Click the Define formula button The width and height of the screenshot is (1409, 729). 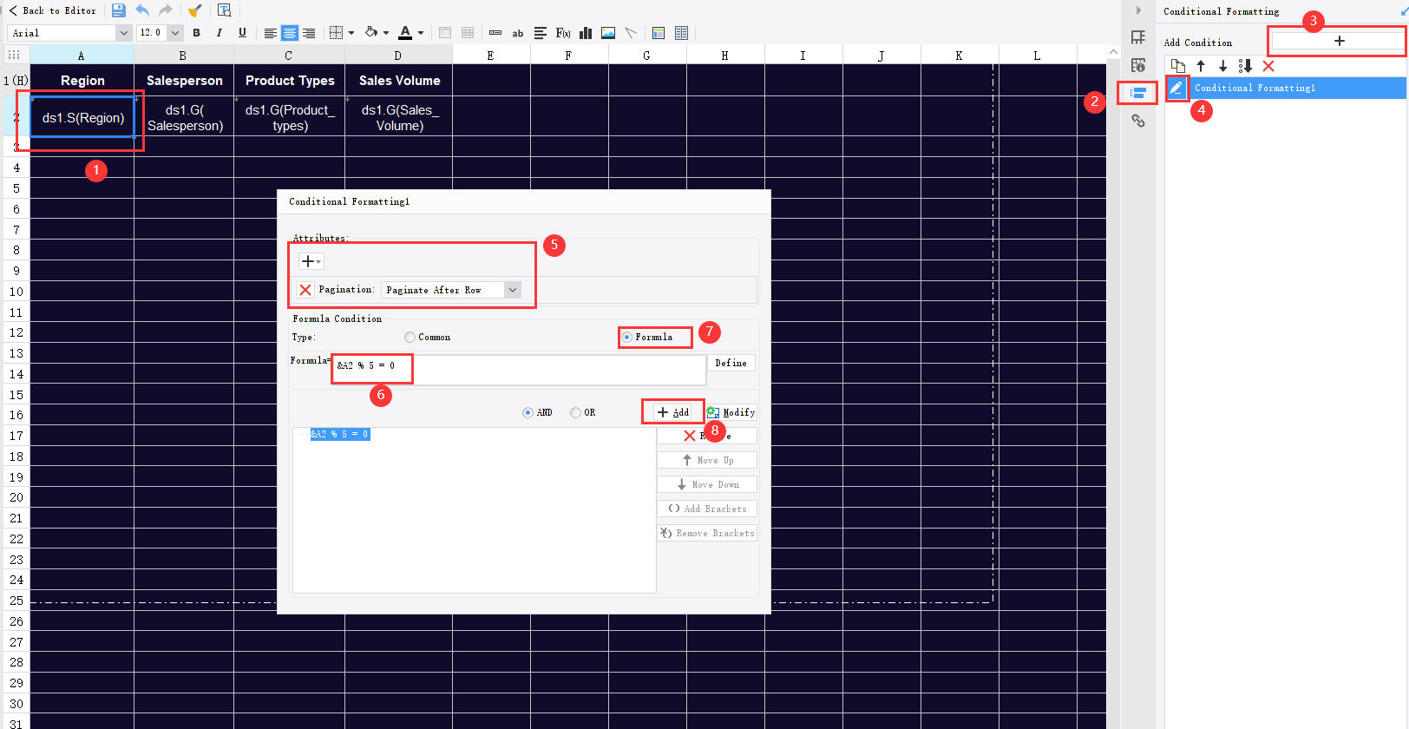pos(731,364)
